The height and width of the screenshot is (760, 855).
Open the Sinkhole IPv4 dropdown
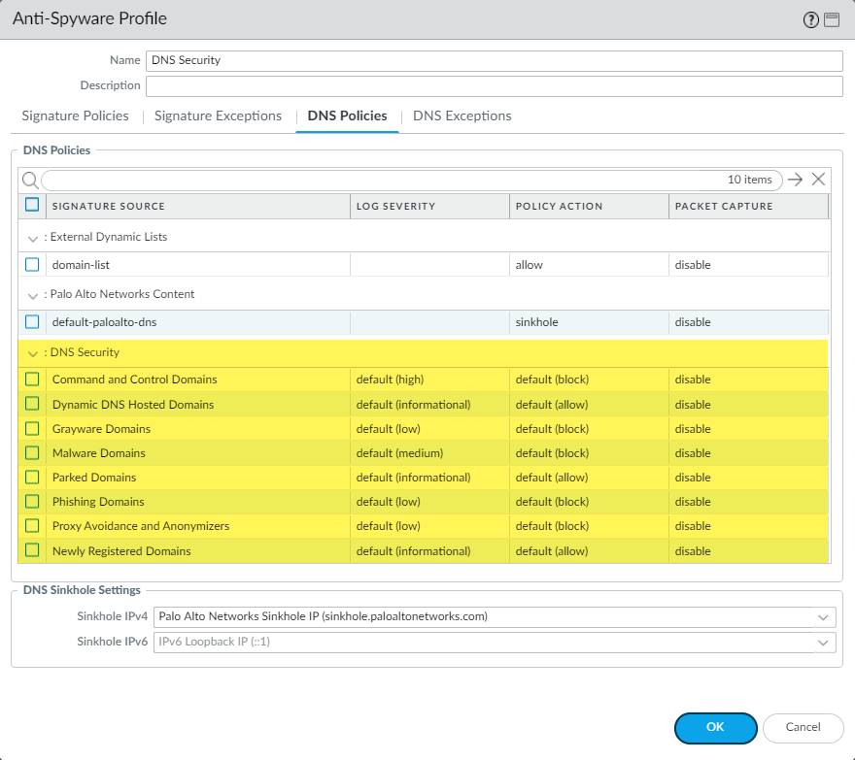(x=824, y=617)
